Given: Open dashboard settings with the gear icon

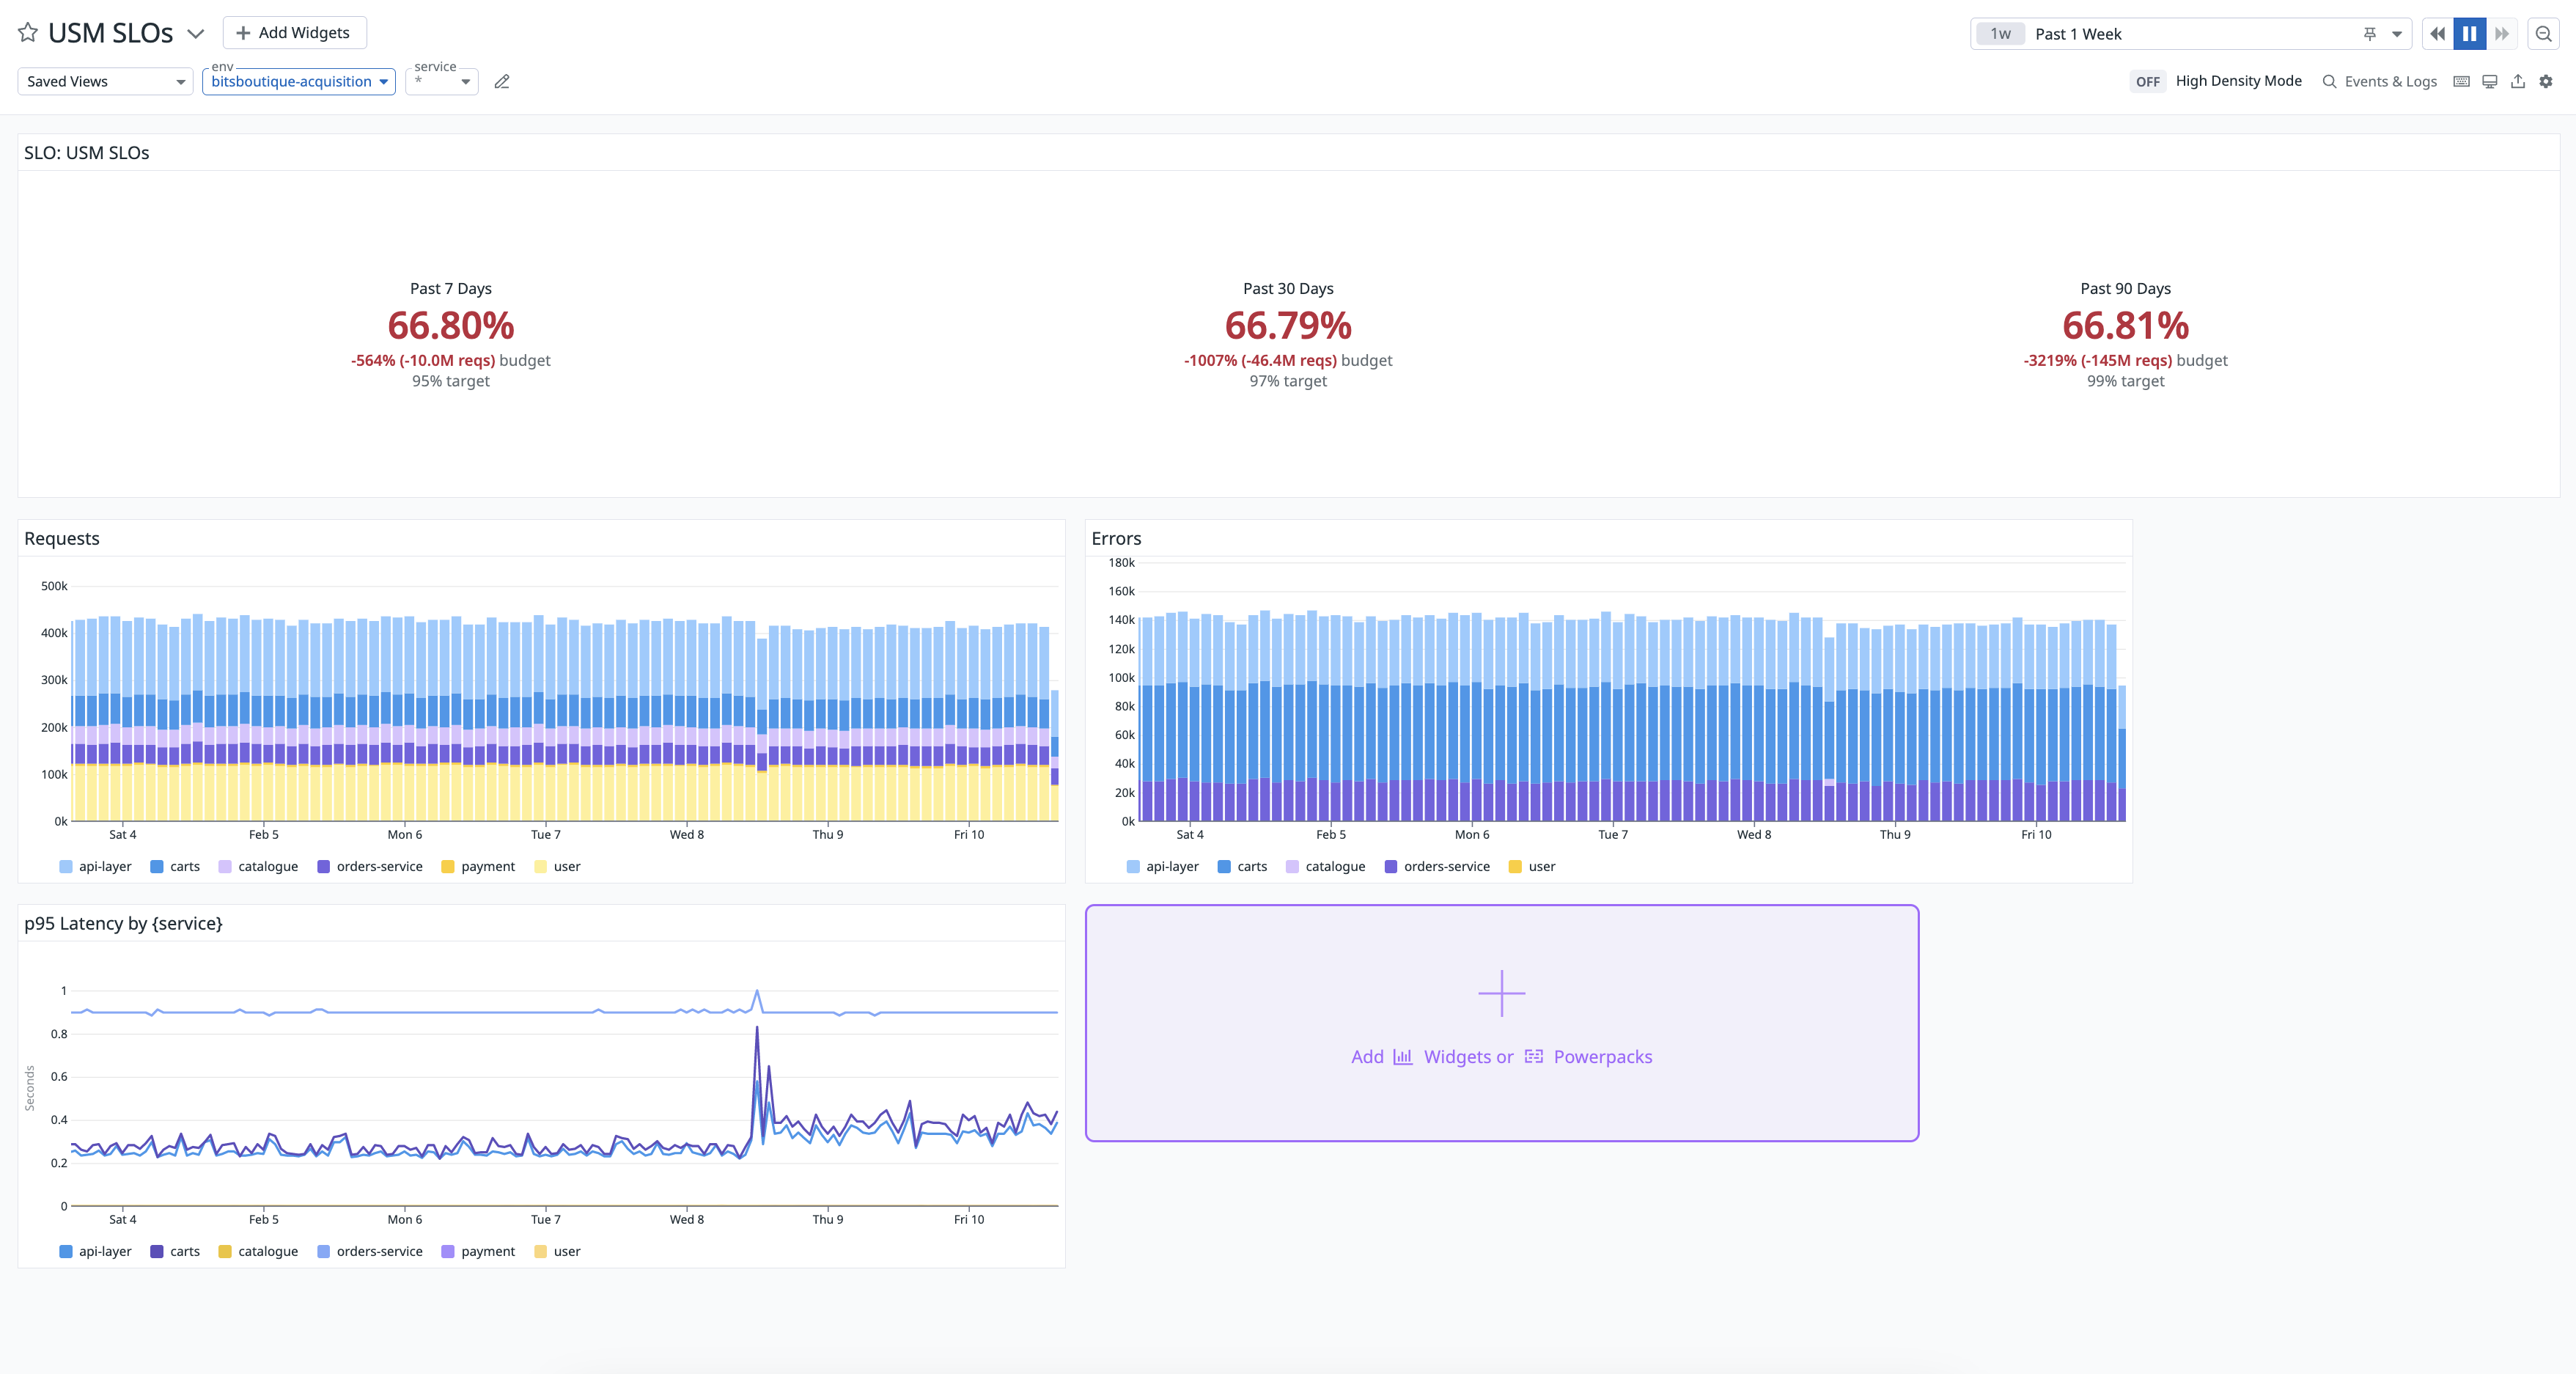Looking at the screenshot, I should coord(2546,81).
